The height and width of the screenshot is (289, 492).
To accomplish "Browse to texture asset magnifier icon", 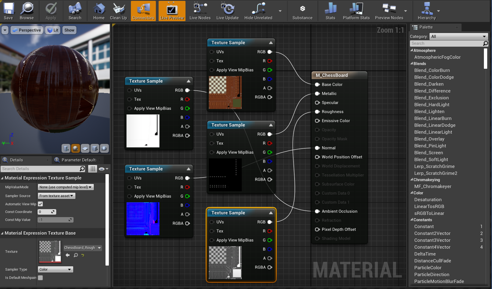I will click(x=76, y=255).
